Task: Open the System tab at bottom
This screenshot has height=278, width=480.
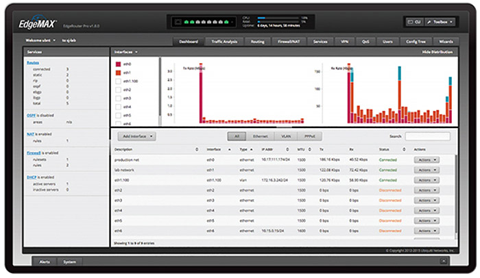Action: click(x=69, y=262)
